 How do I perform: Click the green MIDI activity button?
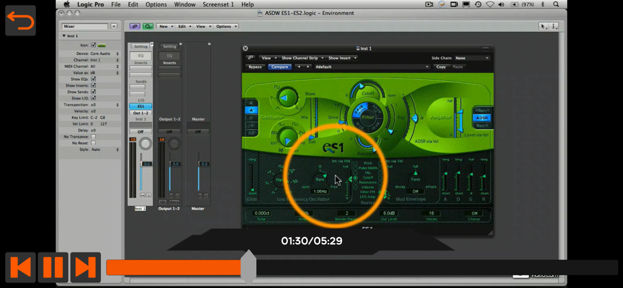click(x=148, y=26)
